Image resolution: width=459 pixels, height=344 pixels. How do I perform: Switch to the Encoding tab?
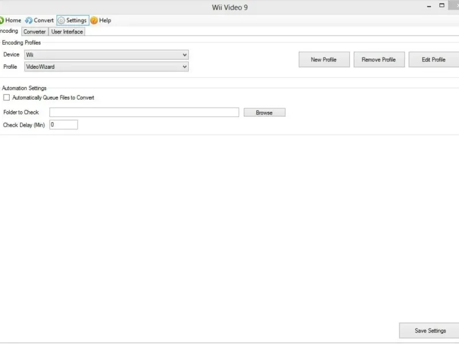[x=9, y=31]
